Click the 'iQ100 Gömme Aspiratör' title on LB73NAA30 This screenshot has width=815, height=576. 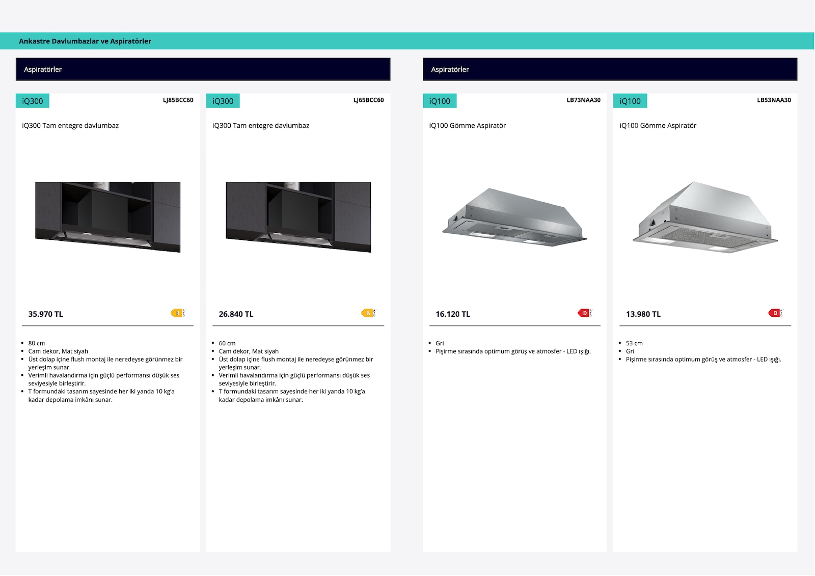(468, 126)
